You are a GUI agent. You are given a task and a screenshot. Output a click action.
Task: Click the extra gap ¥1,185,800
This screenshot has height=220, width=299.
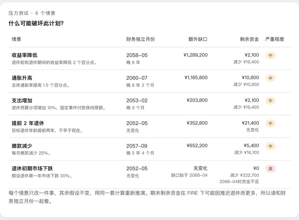(x=196, y=77)
